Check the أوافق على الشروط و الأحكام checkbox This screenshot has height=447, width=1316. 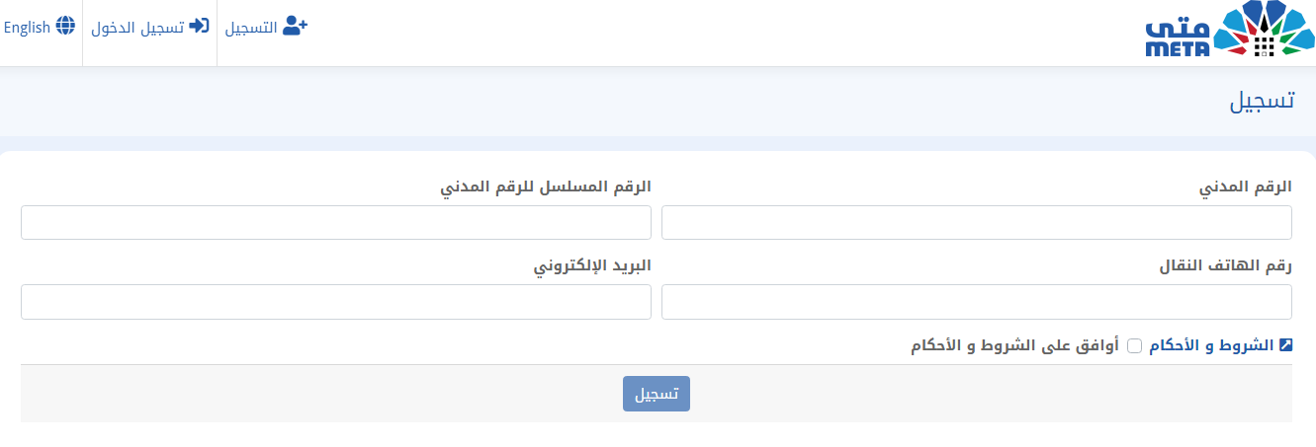tap(1135, 345)
